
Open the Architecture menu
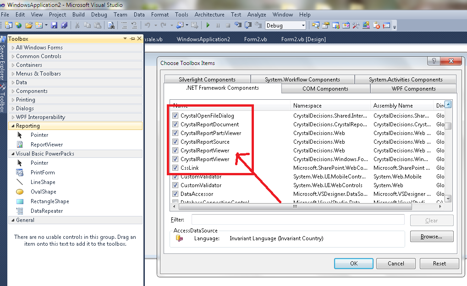209,15
